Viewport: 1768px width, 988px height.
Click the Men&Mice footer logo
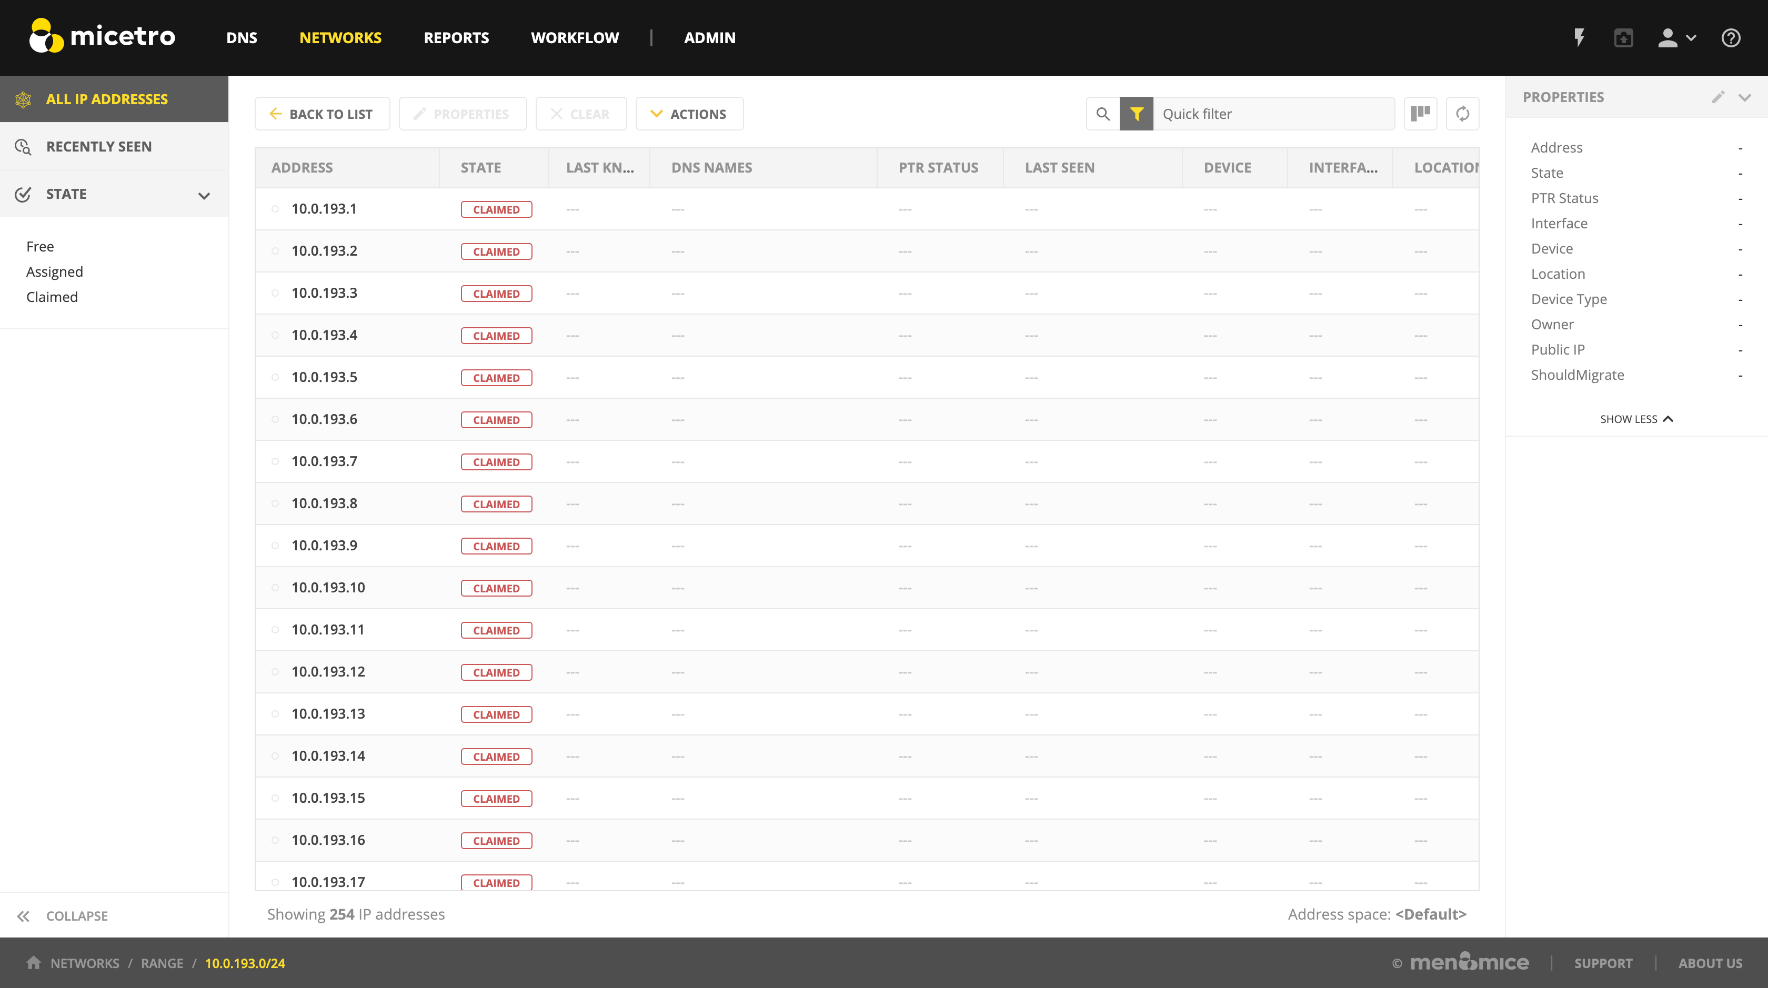point(1470,962)
